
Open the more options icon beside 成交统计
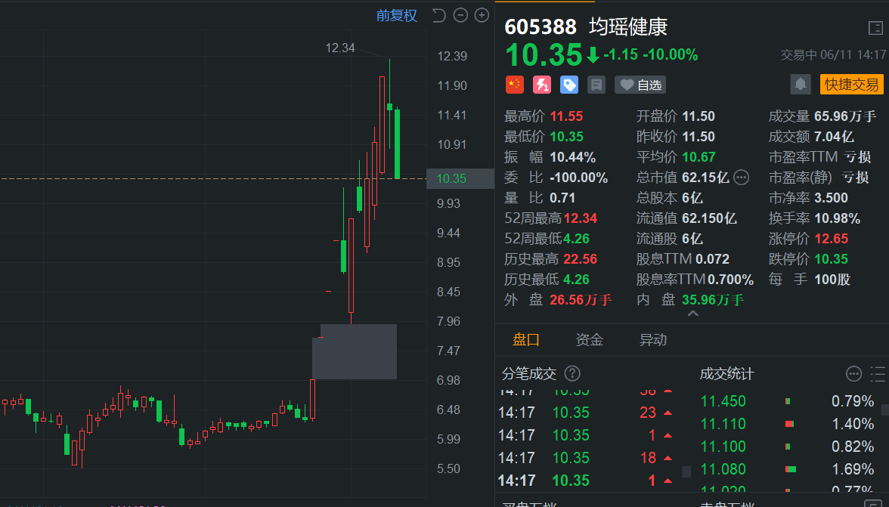pos(854,374)
